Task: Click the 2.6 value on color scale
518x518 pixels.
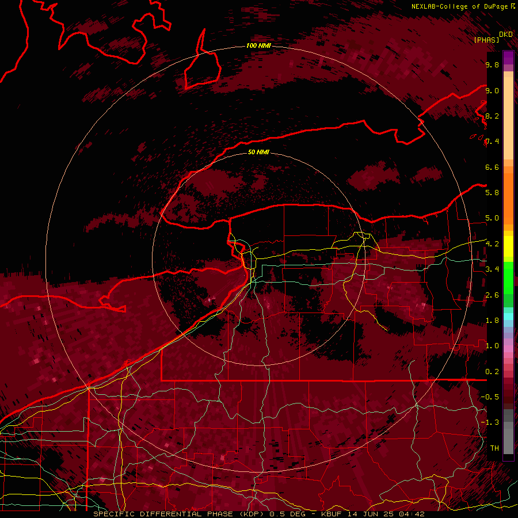Action: coord(492,295)
